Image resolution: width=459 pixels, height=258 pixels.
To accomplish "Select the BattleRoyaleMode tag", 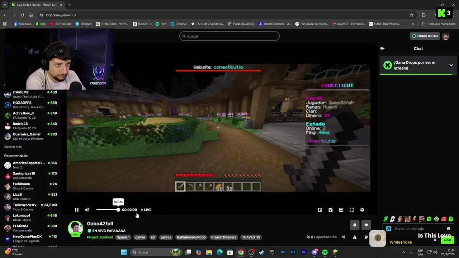I will pyautogui.click(x=191, y=237).
